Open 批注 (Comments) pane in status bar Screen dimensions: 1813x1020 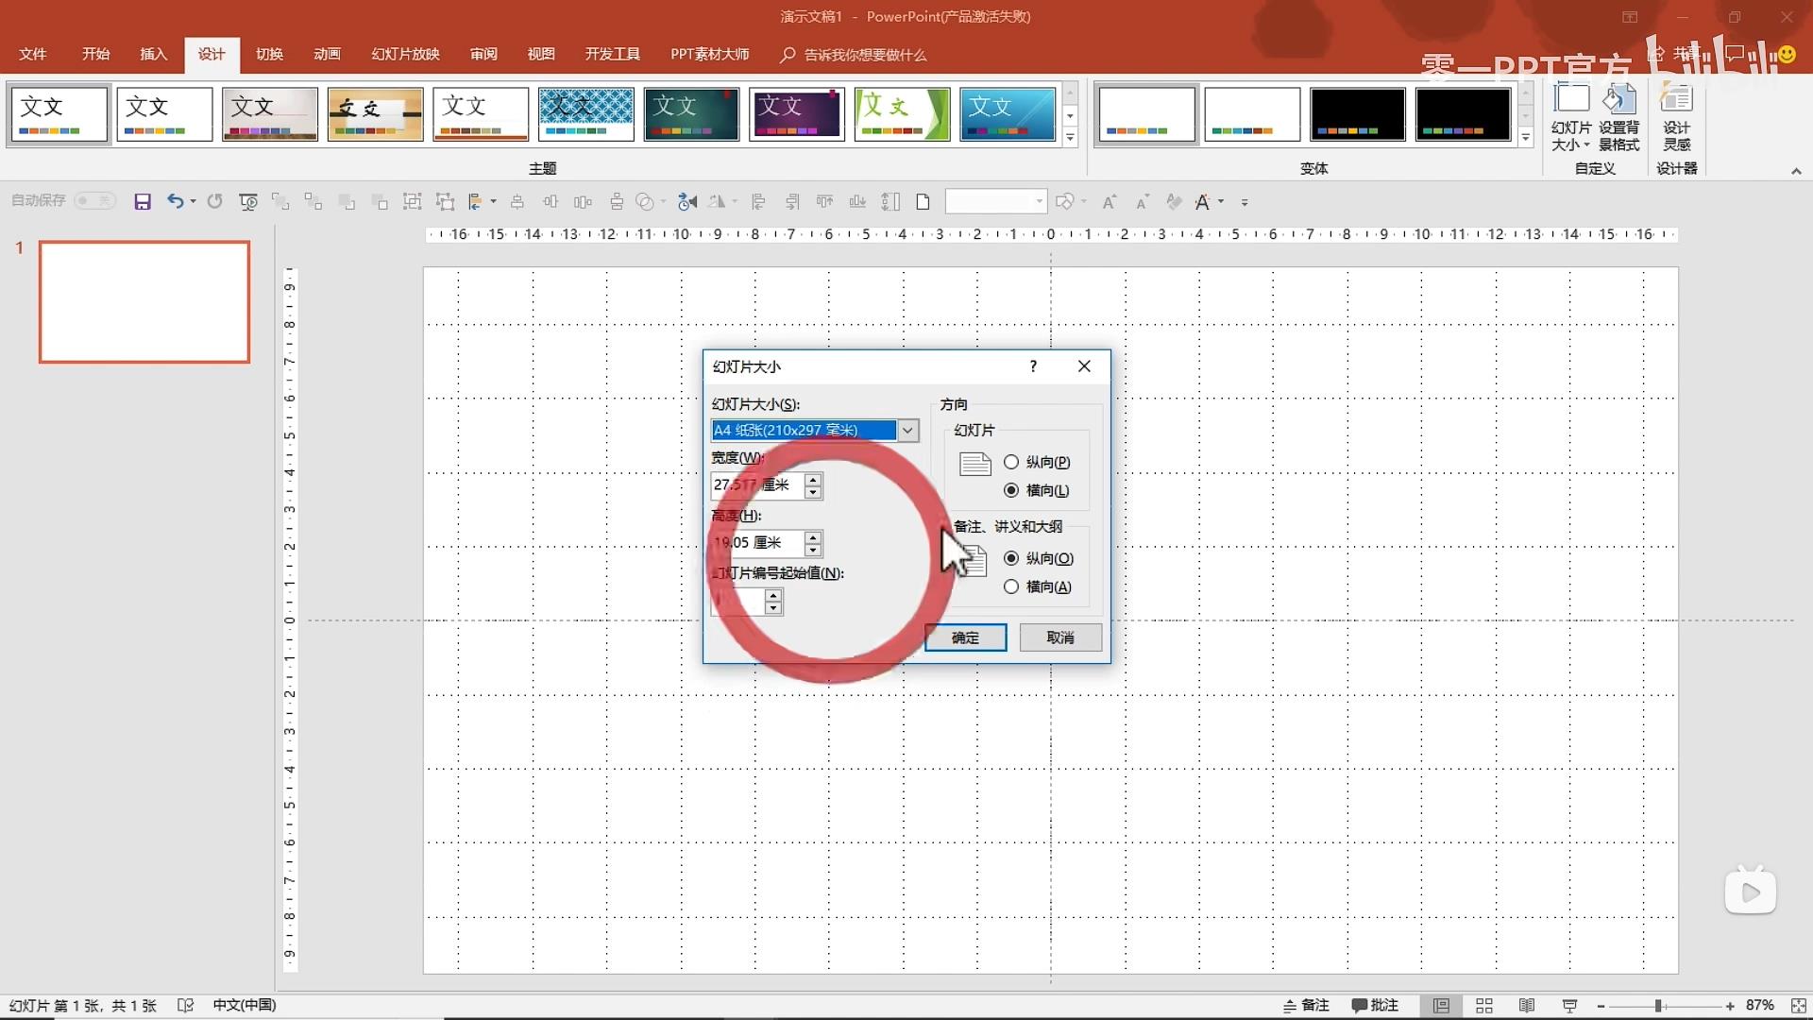pos(1375,1006)
